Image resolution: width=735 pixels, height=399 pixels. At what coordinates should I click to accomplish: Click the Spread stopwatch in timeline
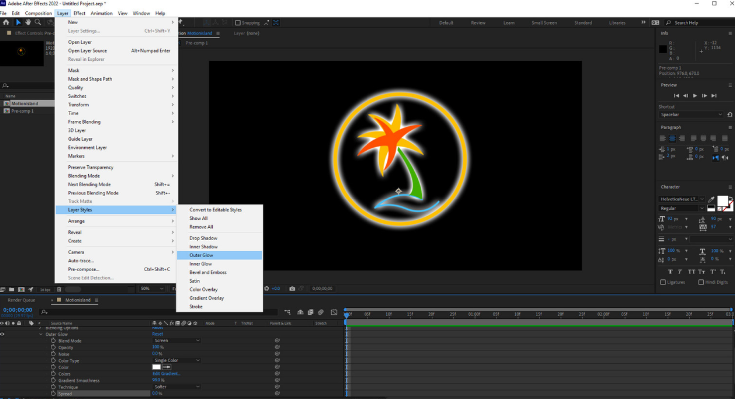[x=53, y=393]
